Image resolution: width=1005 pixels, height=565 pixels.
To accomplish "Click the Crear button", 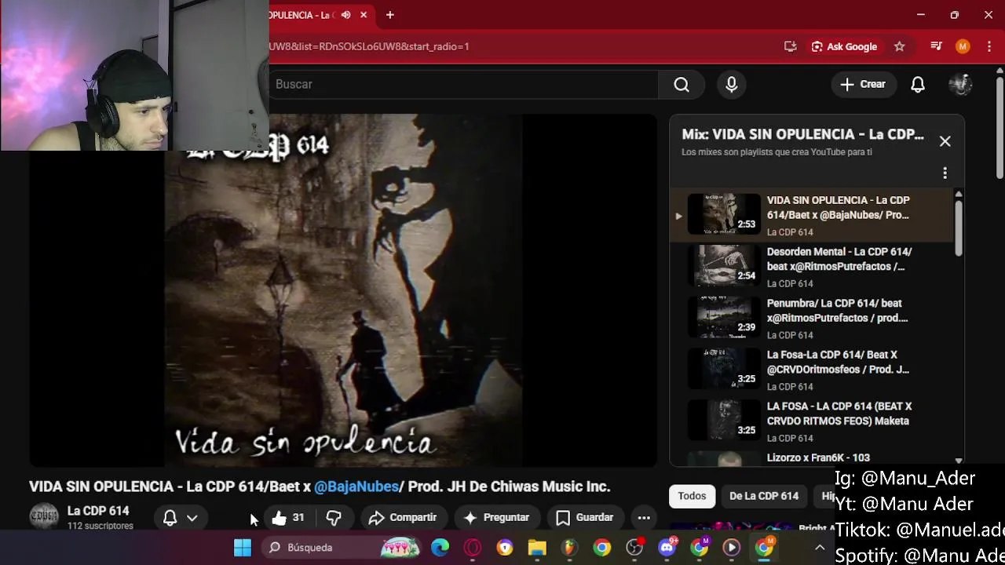I will [863, 84].
